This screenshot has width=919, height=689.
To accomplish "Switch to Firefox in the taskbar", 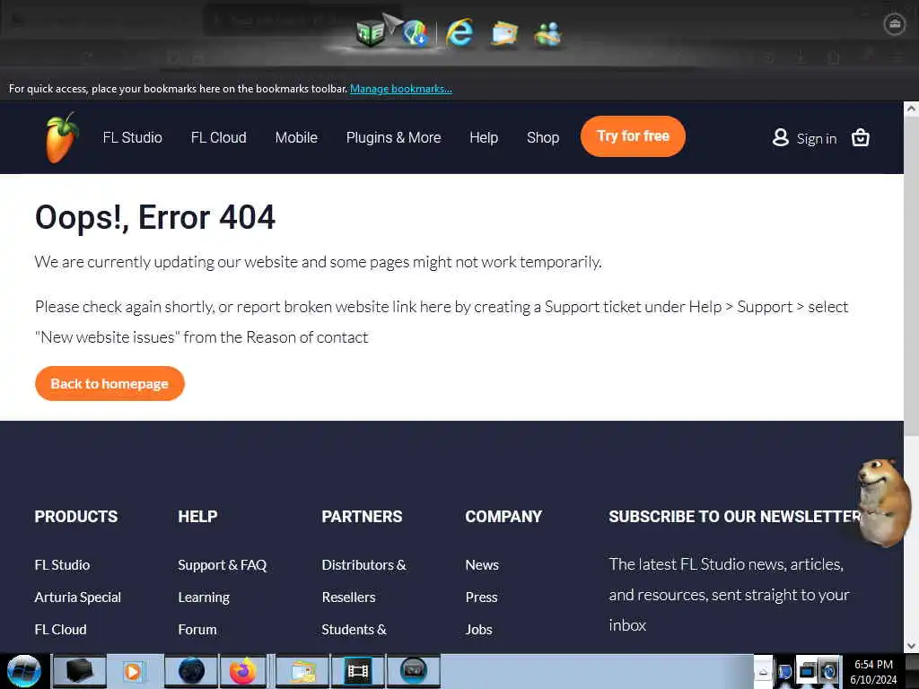I will pos(242,671).
